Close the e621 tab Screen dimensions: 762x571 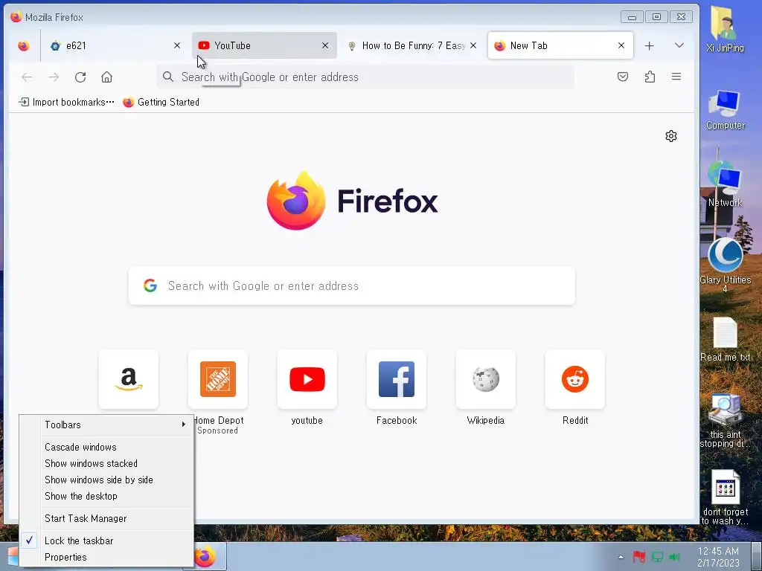tap(177, 45)
